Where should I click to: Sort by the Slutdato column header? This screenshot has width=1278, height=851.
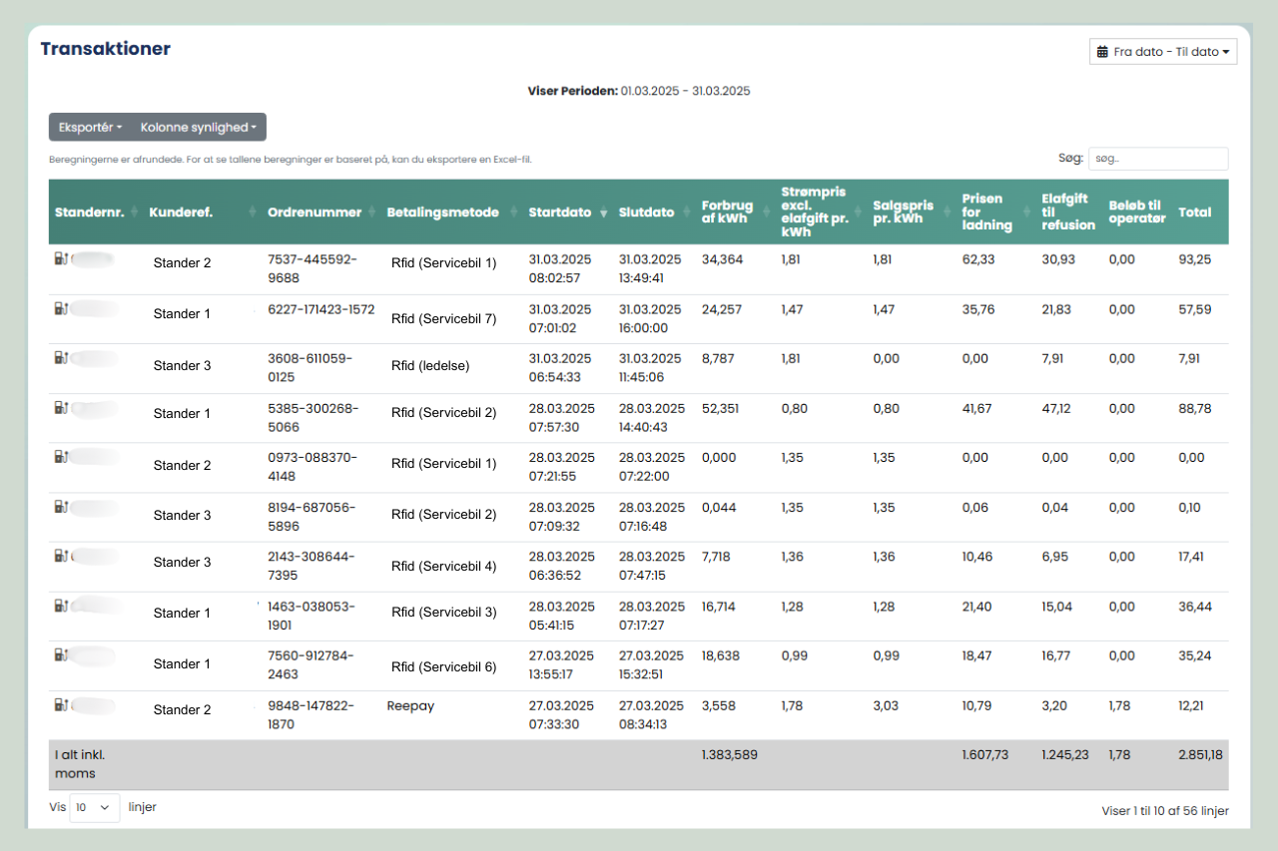(x=654, y=213)
